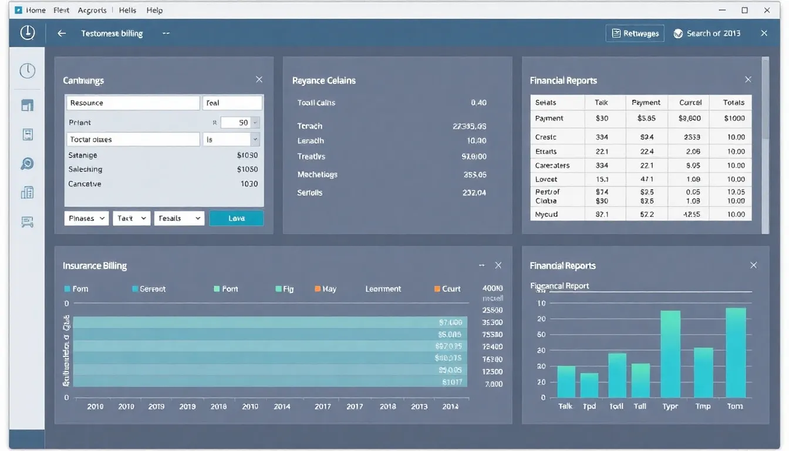
Task: Click the clock icon in the left sidebar
Action: pos(27,71)
